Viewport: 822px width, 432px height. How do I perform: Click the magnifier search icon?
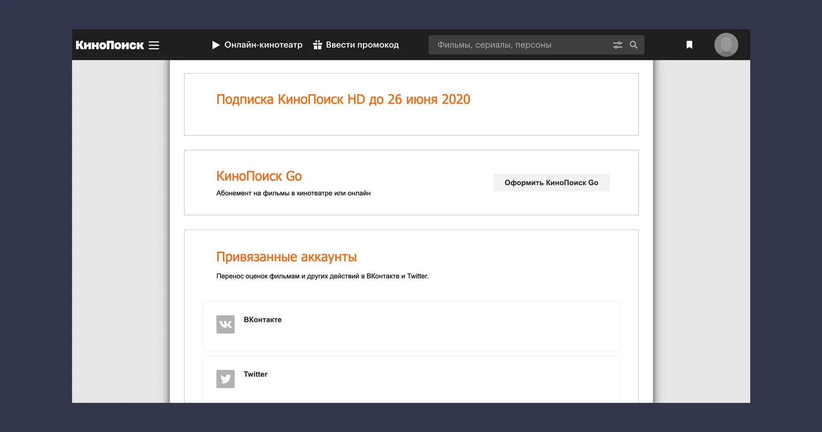(x=634, y=45)
